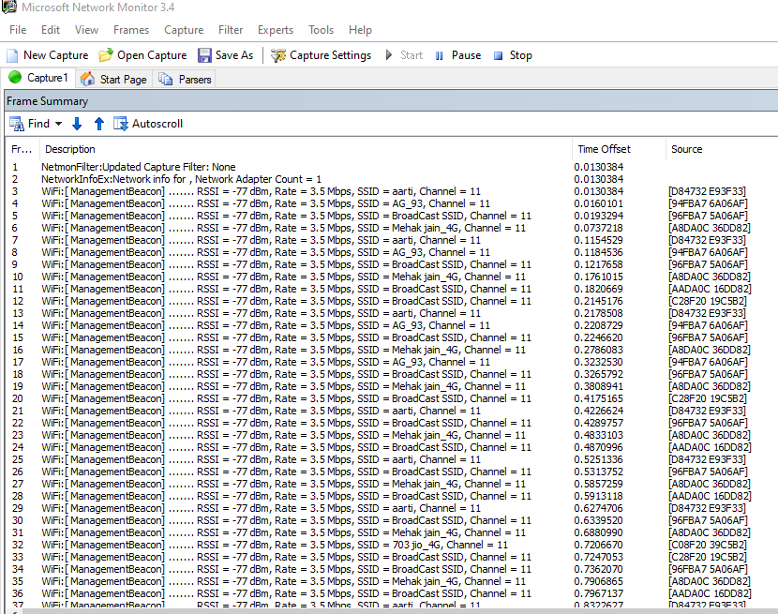Switch to the Parsers tab
The width and height of the screenshot is (778, 614).
coord(184,80)
